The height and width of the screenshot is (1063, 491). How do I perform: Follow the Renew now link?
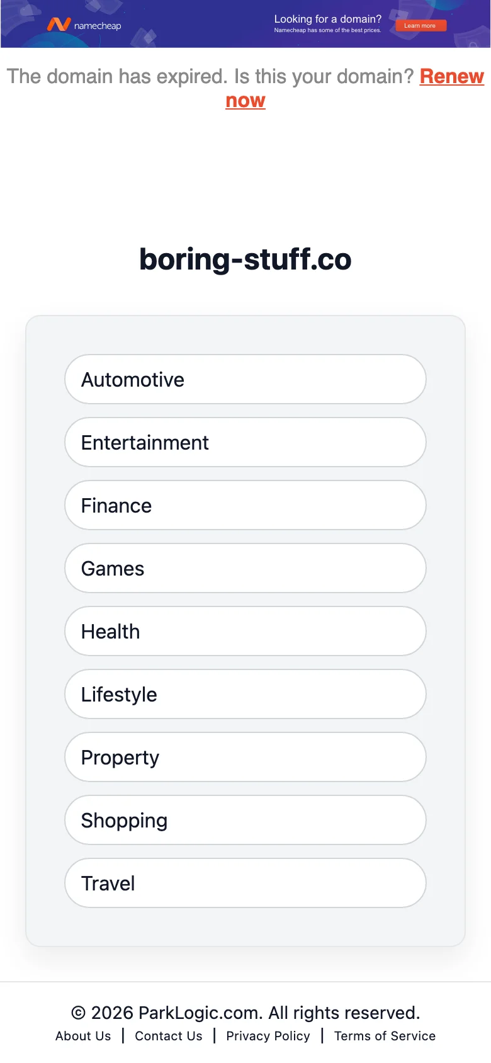(x=451, y=77)
